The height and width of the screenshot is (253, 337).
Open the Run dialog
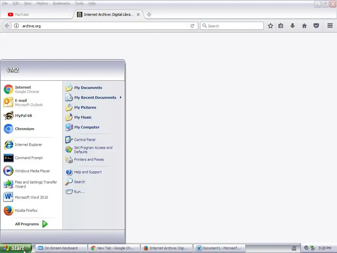pos(94,192)
